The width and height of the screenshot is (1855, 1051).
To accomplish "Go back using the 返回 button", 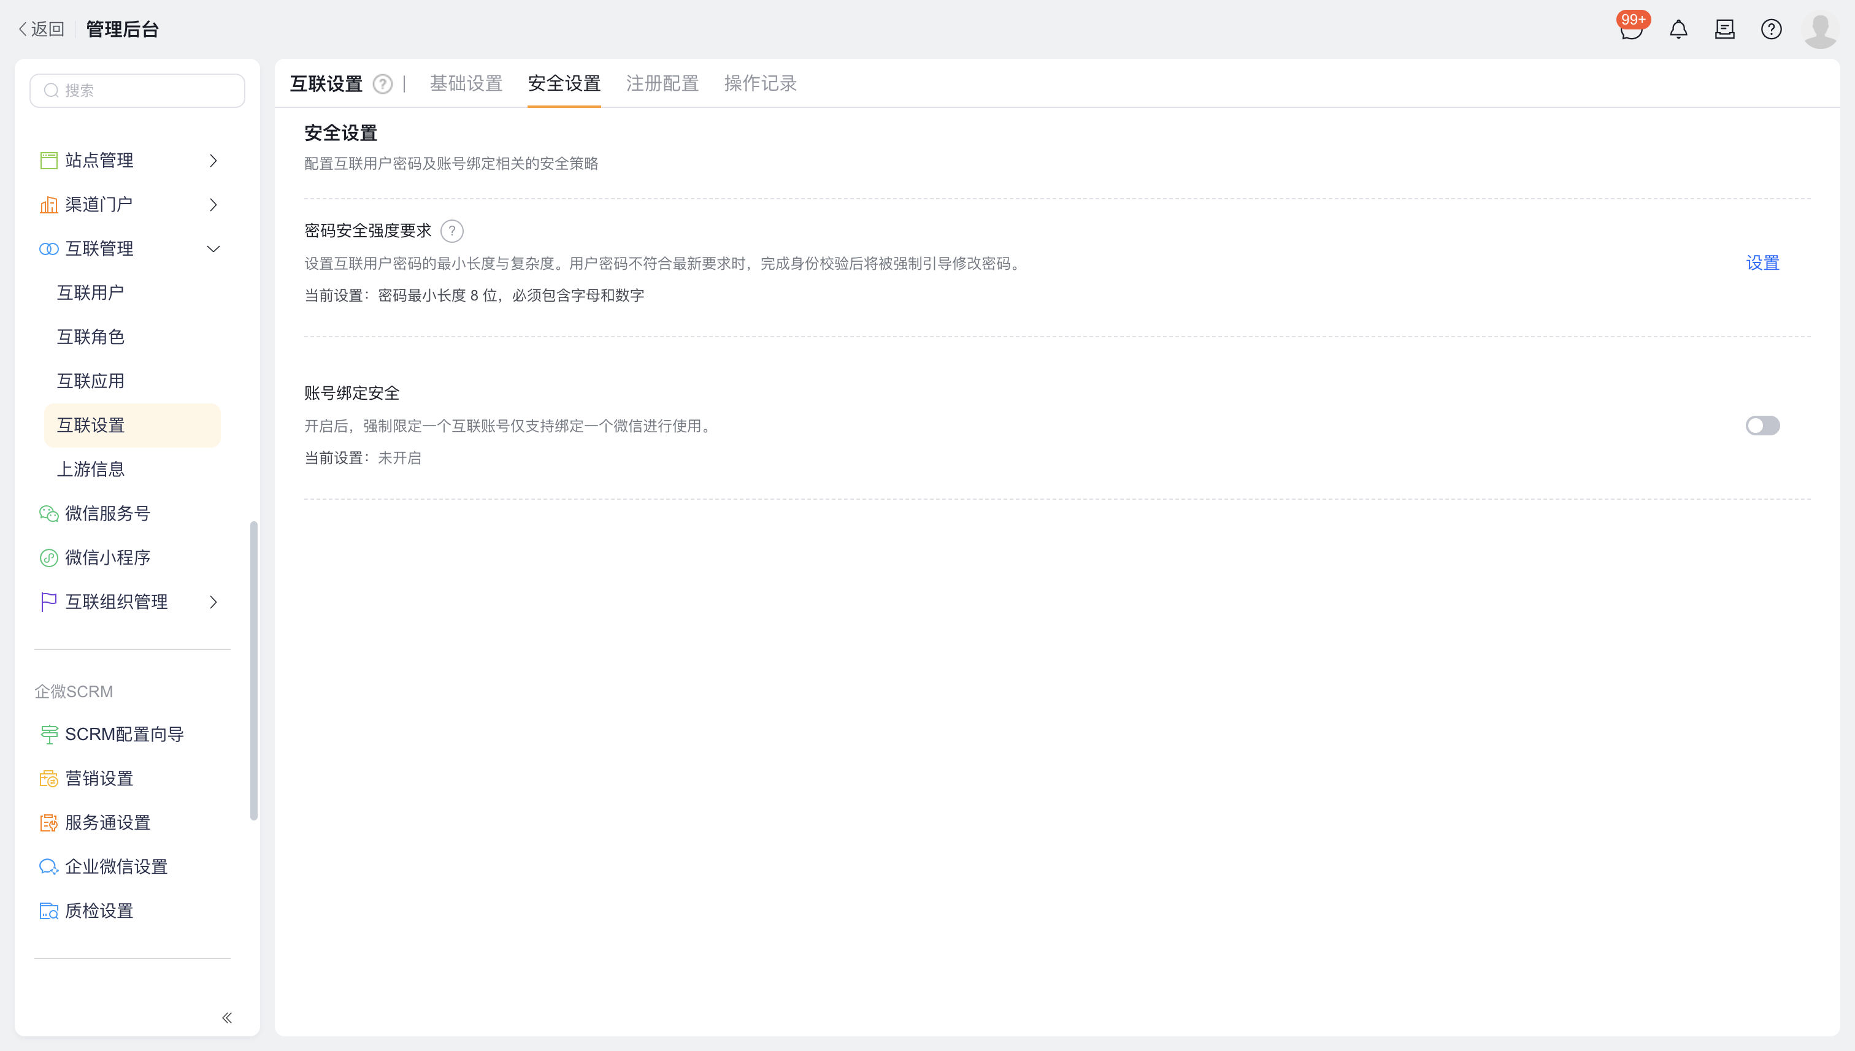I will coord(41,29).
